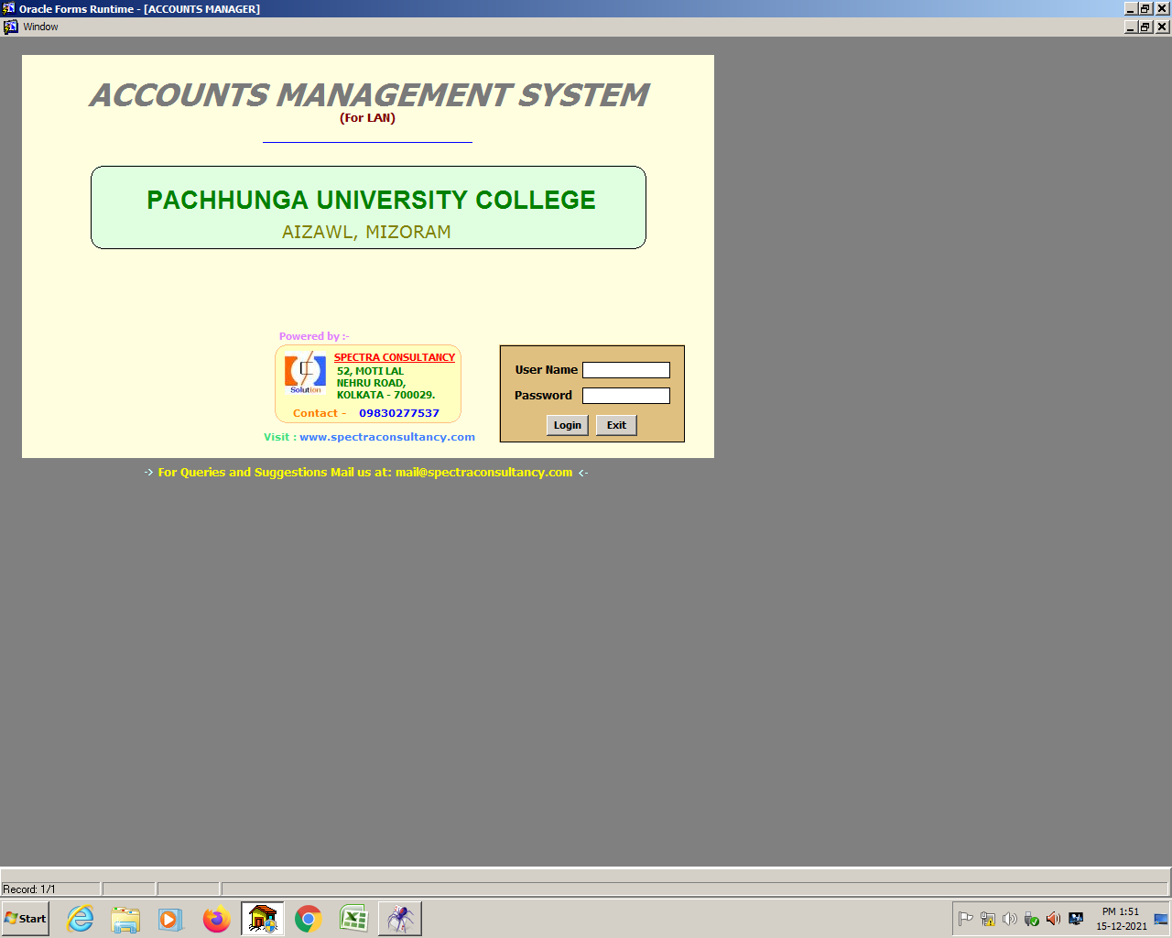The width and height of the screenshot is (1172, 938).
Task: Click 'Record: 1/1' in status bar
Action: (29, 889)
